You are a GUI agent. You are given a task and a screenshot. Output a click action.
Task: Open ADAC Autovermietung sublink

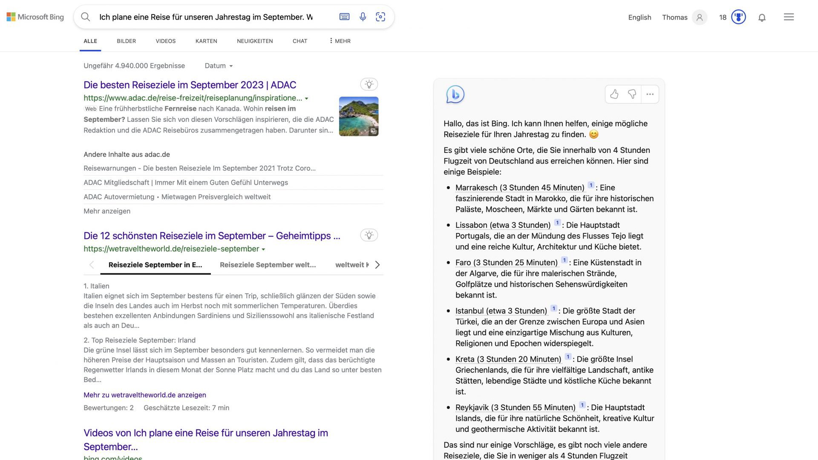coord(177,197)
